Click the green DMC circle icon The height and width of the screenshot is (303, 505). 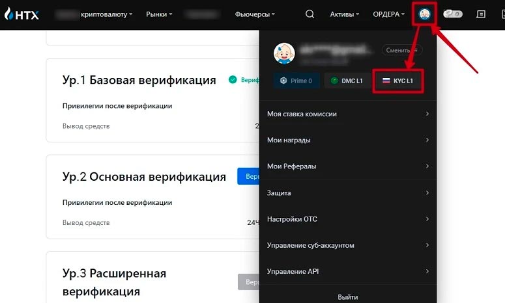tap(334, 81)
